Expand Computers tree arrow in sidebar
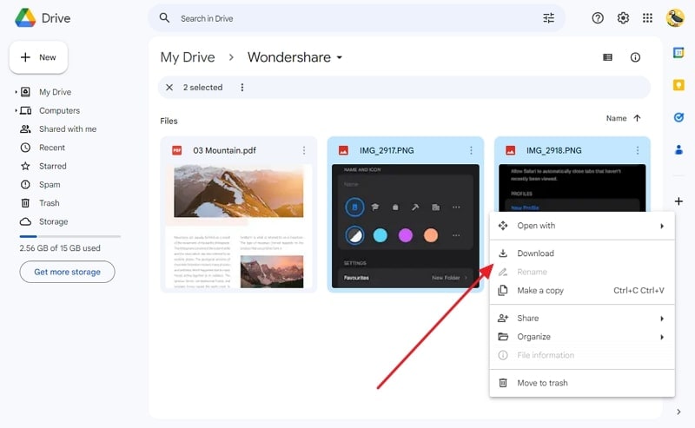 (x=16, y=111)
